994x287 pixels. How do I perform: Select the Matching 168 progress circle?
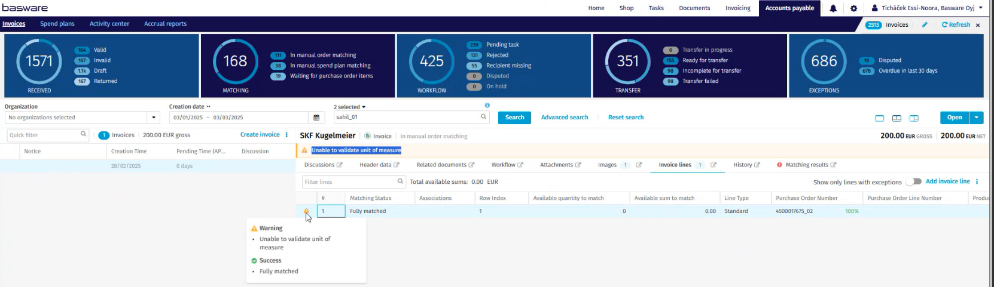coord(235,61)
